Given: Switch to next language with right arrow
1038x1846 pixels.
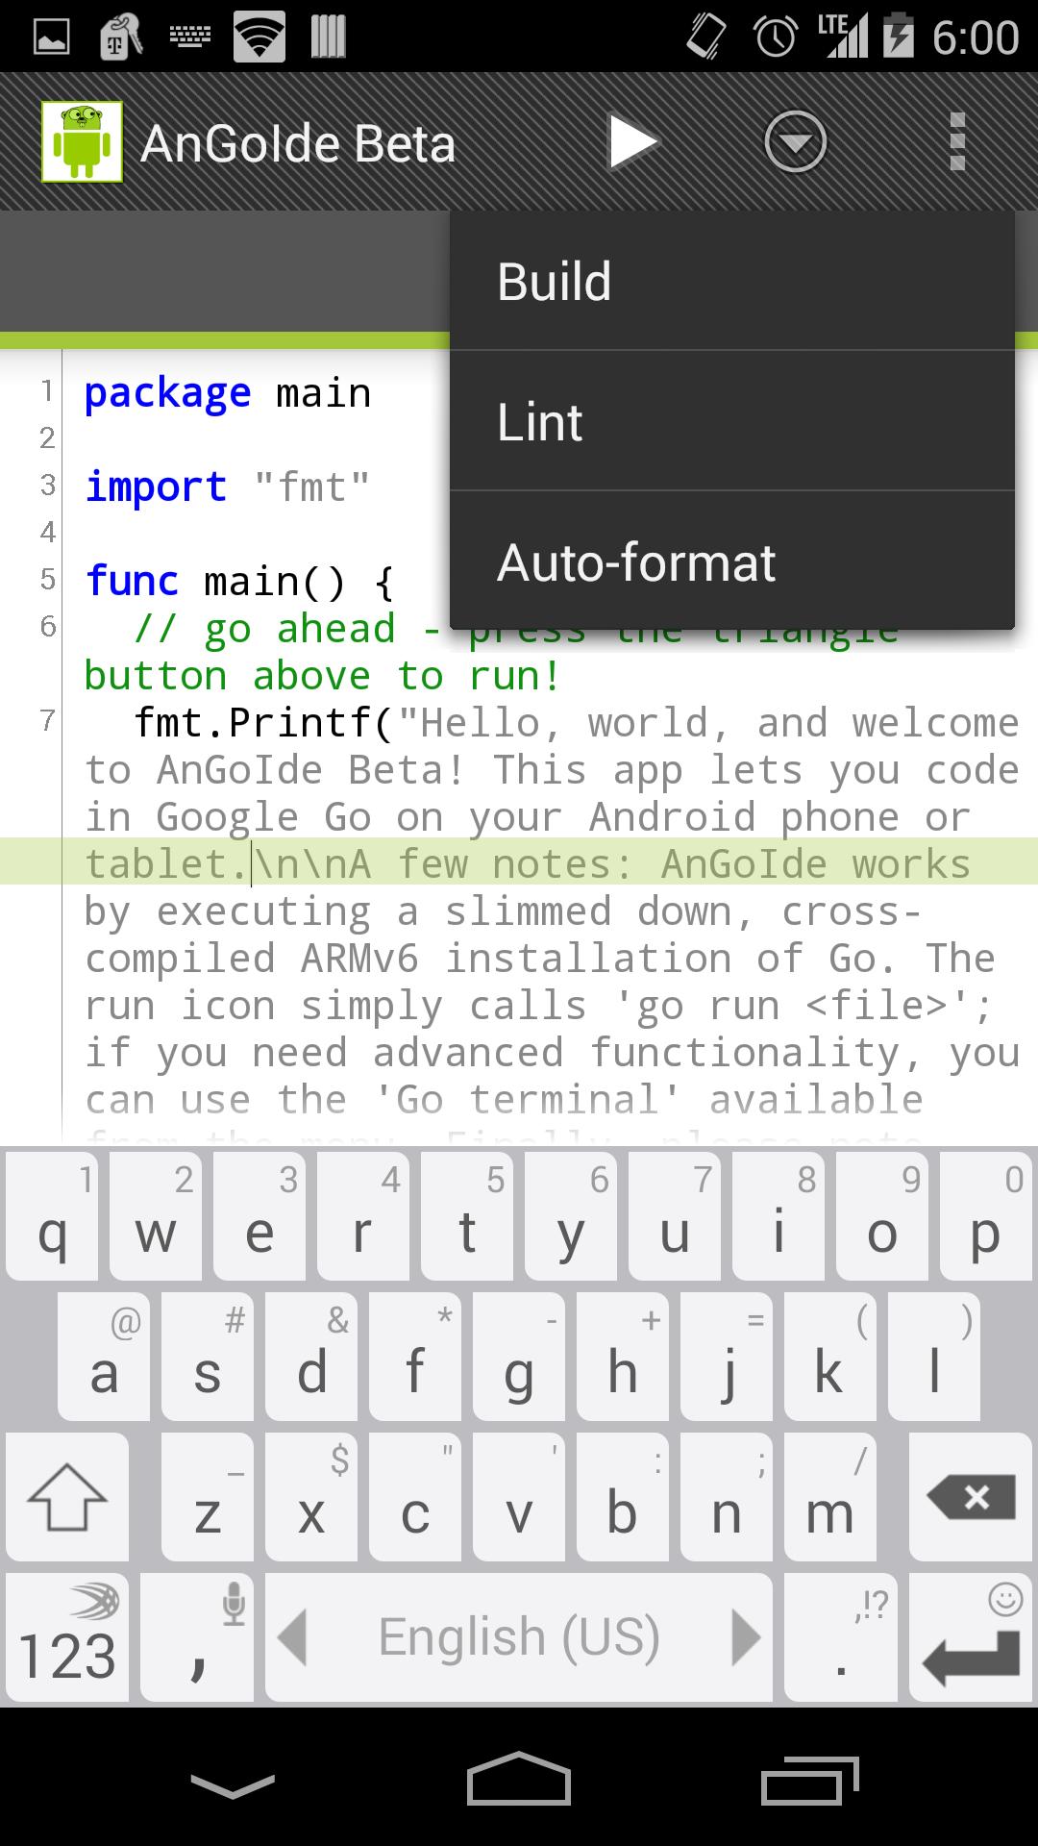Looking at the screenshot, I should point(745,1637).
